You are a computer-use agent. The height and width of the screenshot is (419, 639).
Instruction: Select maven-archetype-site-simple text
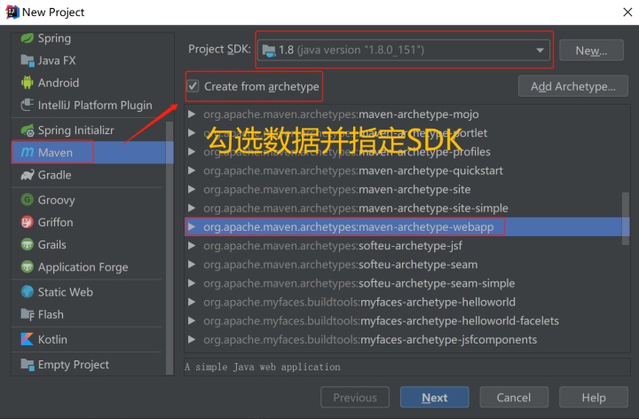[x=356, y=209]
